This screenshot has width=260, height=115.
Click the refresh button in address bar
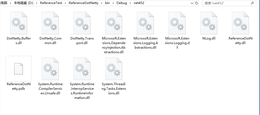[197, 3]
